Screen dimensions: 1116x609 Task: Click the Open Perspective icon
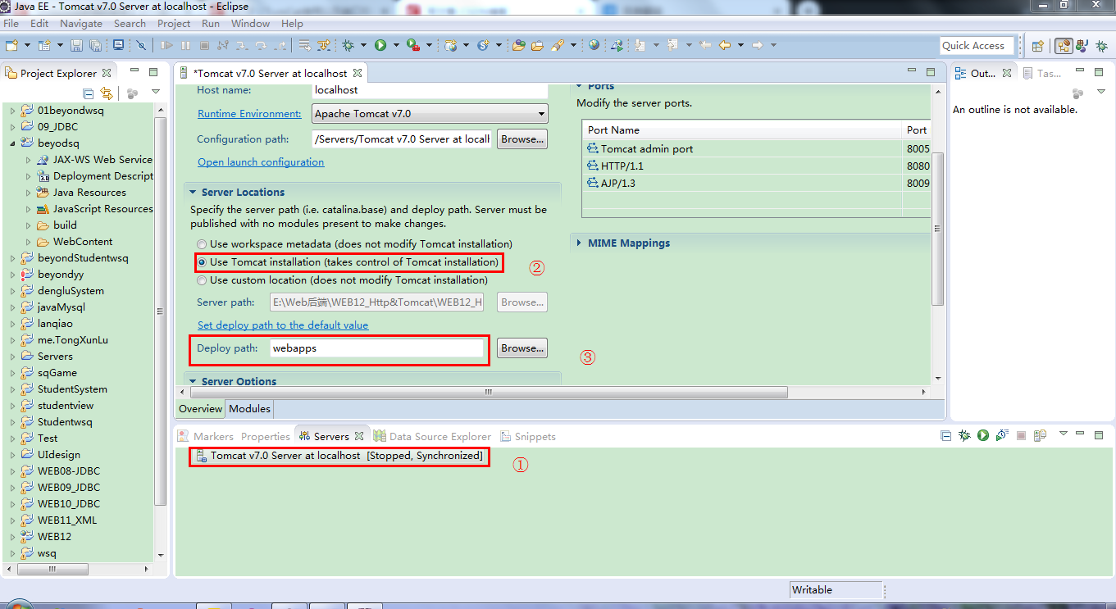click(x=1037, y=46)
